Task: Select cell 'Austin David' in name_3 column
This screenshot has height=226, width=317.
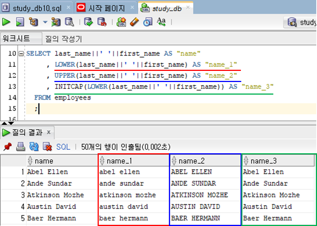Action: (x=278, y=207)
